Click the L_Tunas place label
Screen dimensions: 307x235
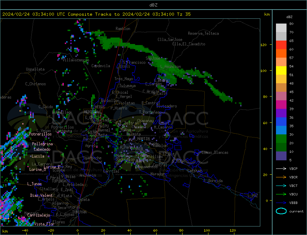[34, 184]
